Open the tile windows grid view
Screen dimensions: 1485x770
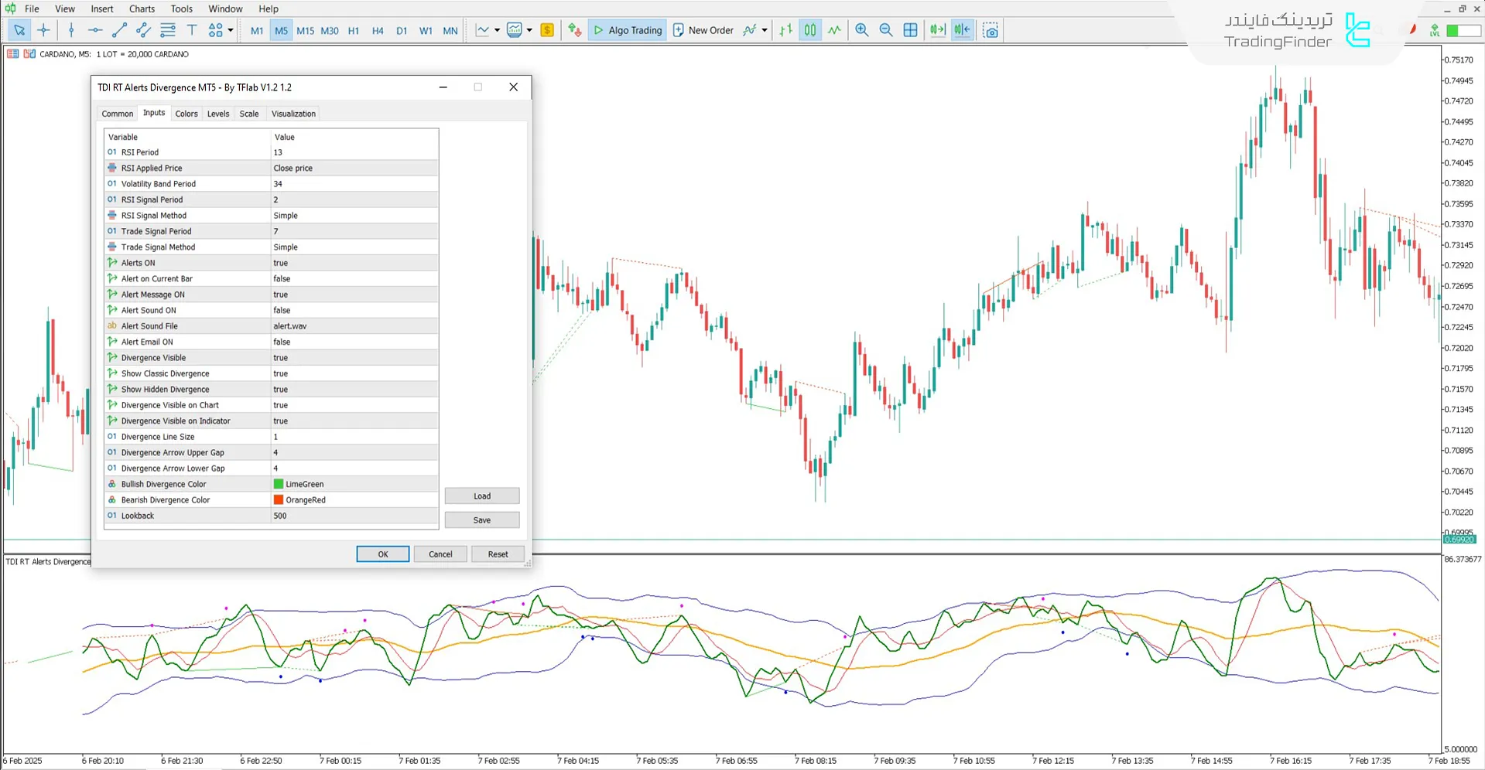point(910,30)
